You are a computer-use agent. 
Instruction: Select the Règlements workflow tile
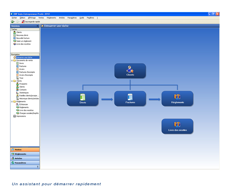pos(177,98)
